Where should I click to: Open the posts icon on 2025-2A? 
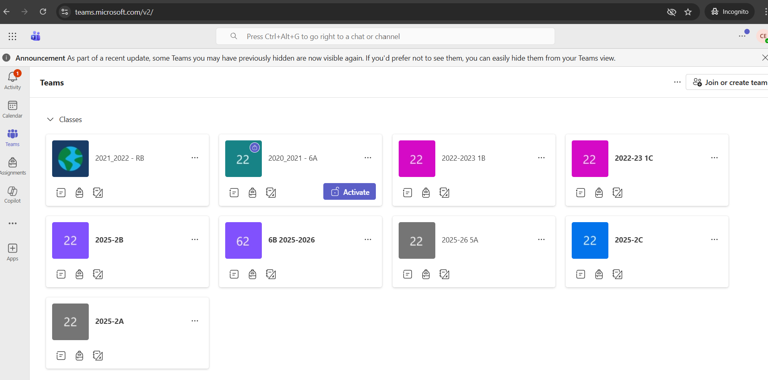[61, 356]
